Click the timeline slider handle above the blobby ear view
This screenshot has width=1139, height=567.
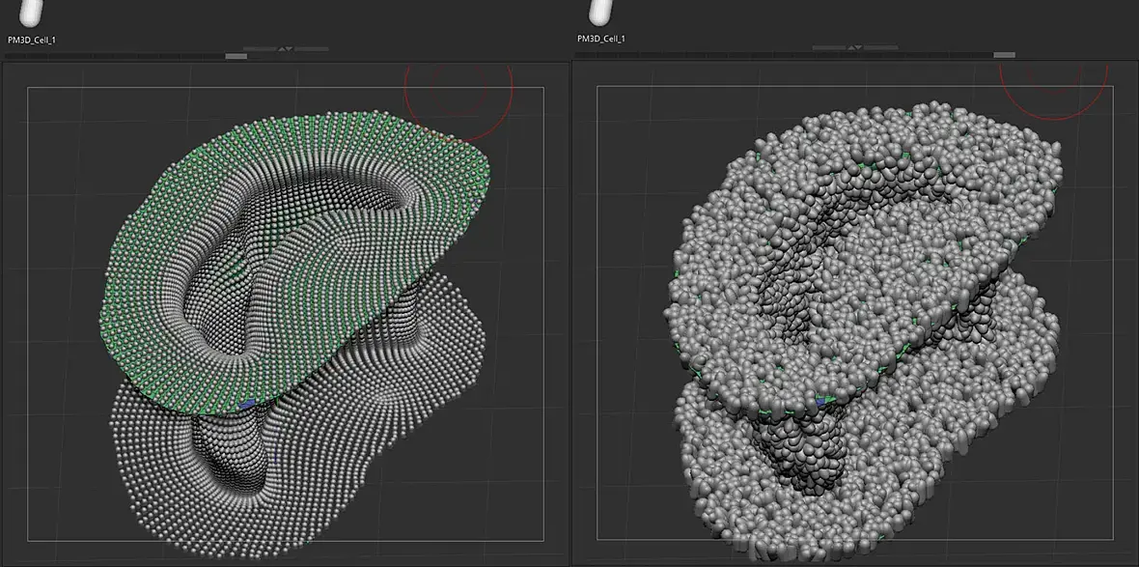click(1004, 54)
